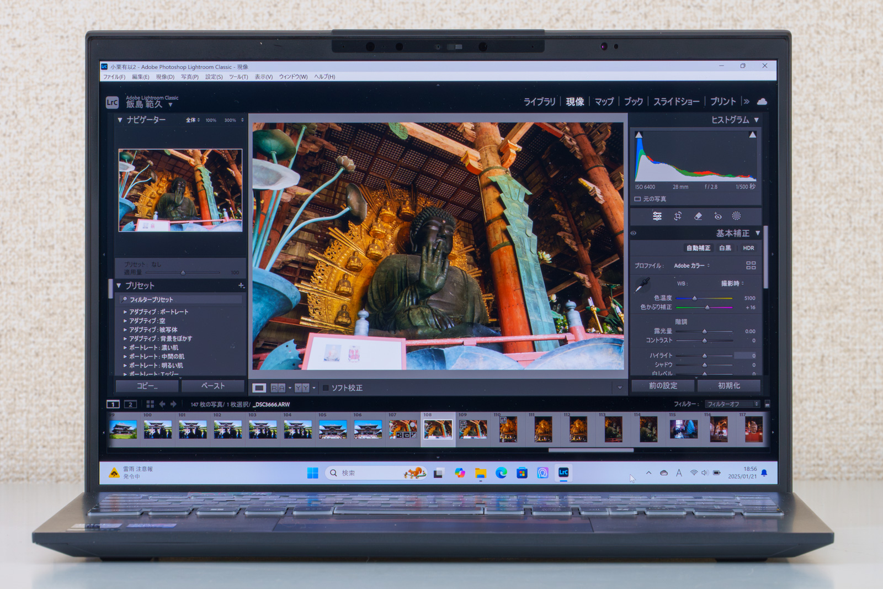Add a new preset with plus icon
This screenshot has height=589, width=883.
241,285
